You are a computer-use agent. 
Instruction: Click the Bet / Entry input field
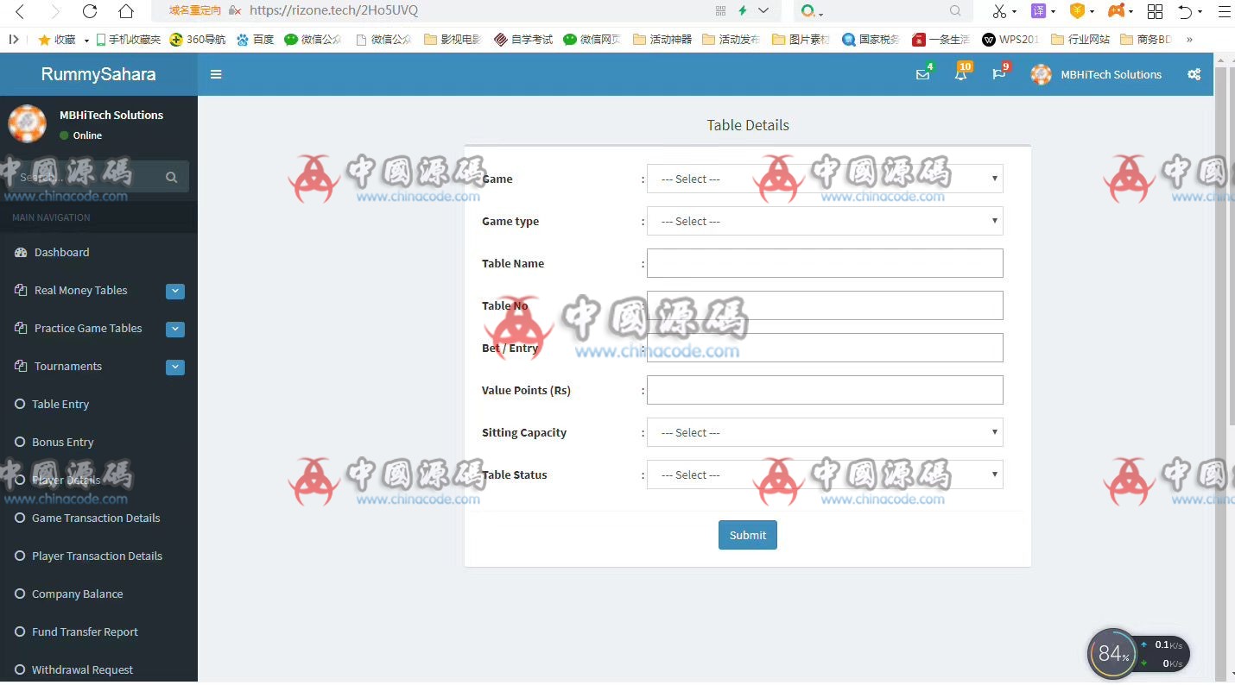click(x=825, y=348)
